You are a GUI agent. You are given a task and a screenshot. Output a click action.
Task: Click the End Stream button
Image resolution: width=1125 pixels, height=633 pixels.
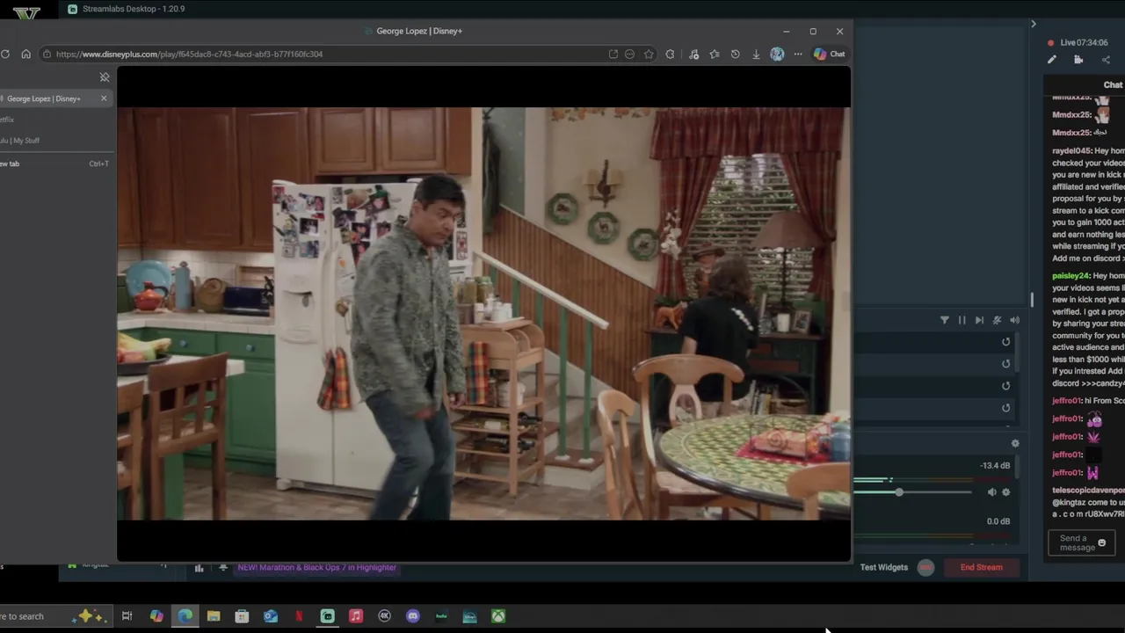coord(981,567)
